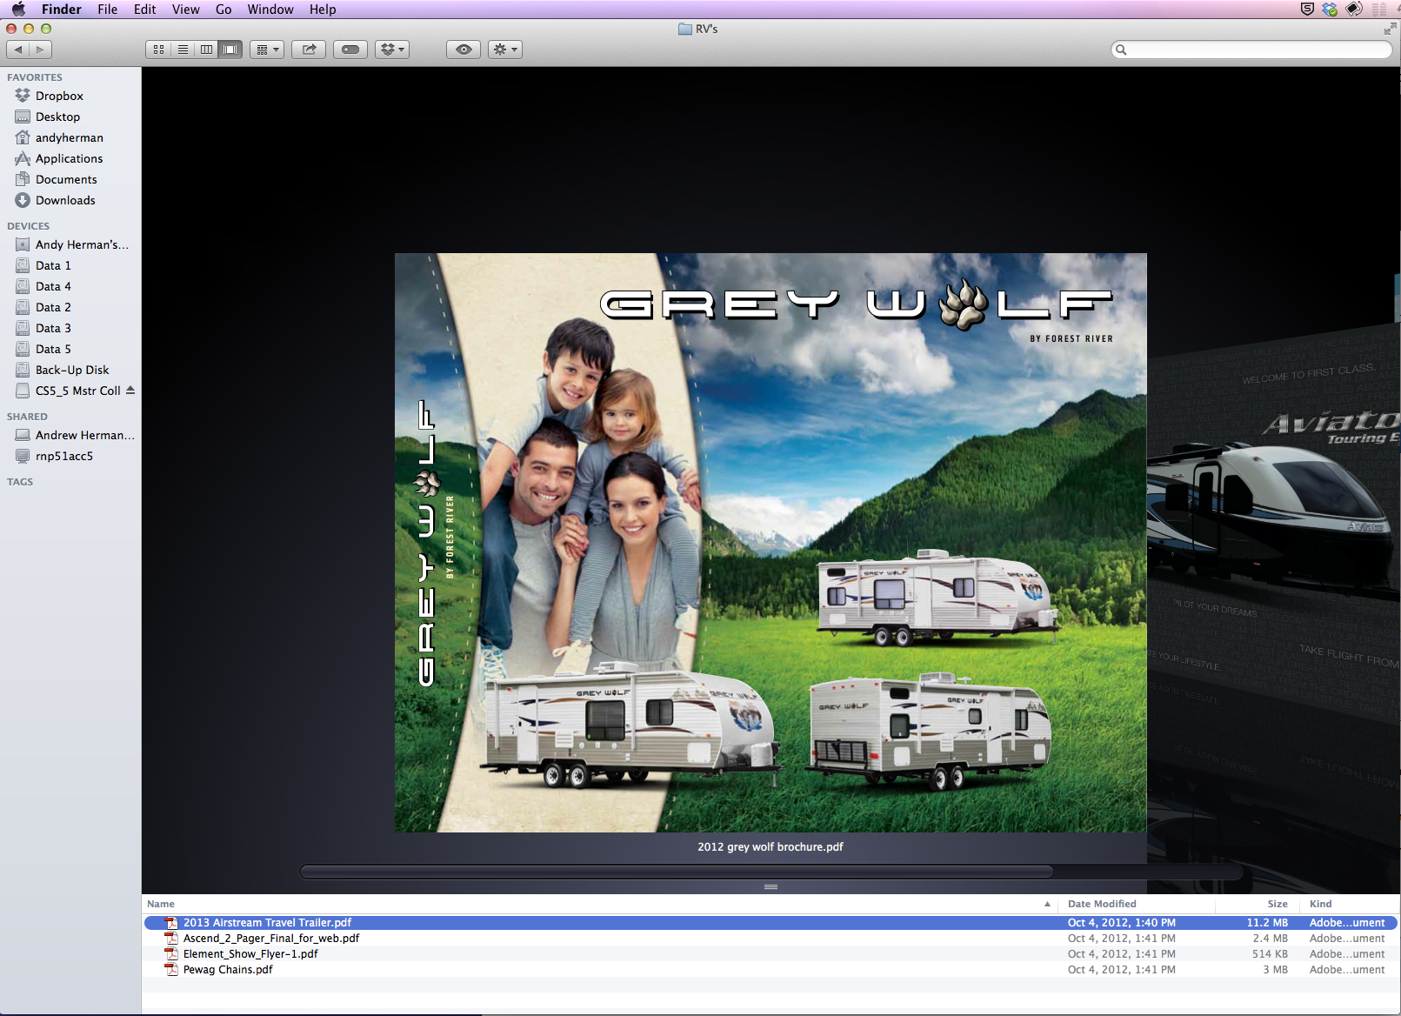Open the File menu
Image resolution: width=1401 pixels, height=1016 pixels.
tap(108, 10)
